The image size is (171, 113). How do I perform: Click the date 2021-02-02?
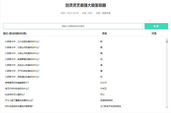coord(73,13)
